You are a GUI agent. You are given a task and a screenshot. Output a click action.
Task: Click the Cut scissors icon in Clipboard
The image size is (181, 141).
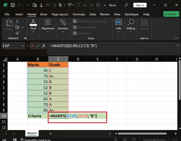[17, 22]
